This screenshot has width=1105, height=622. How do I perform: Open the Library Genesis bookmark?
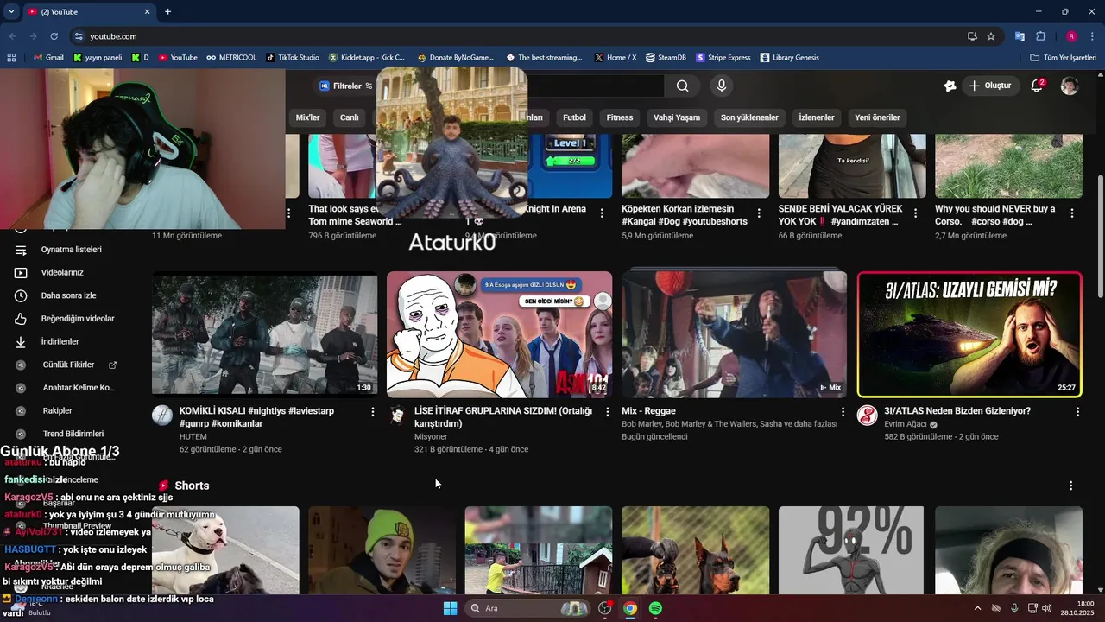(789, 58)
